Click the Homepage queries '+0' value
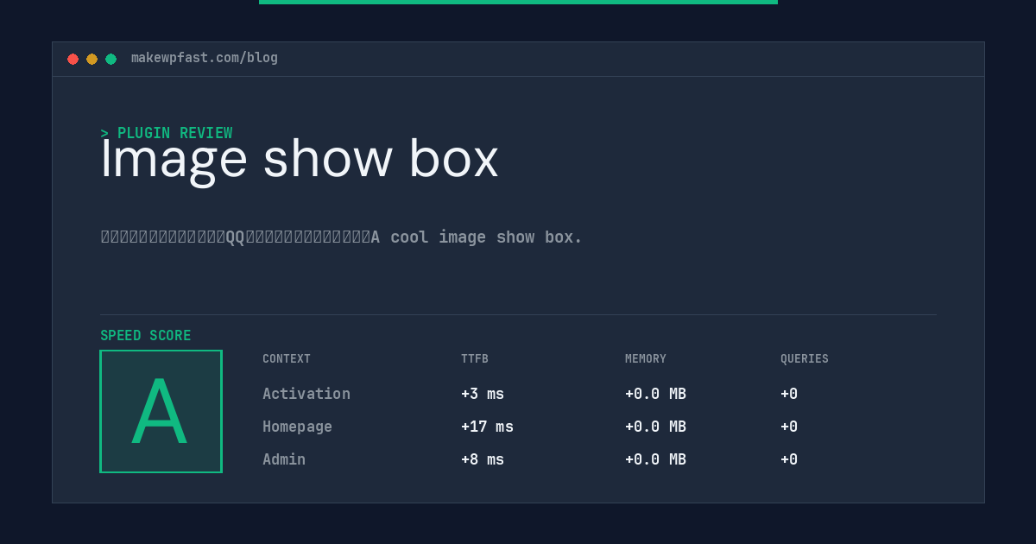 pos(789,427)
